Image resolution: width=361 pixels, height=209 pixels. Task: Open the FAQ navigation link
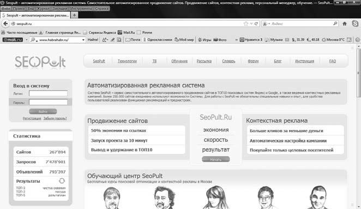tap(333, 61)
